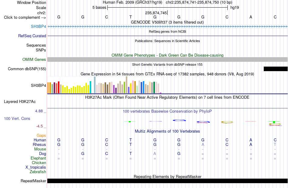Image resolution: width=288 pixels, height=188 pixels.
Task: Open the OMIM Gene Phenotypes title
Action: point(167,55)
